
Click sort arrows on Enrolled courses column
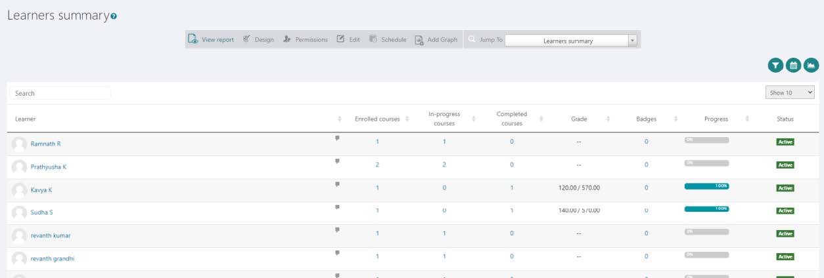point(407,119)
